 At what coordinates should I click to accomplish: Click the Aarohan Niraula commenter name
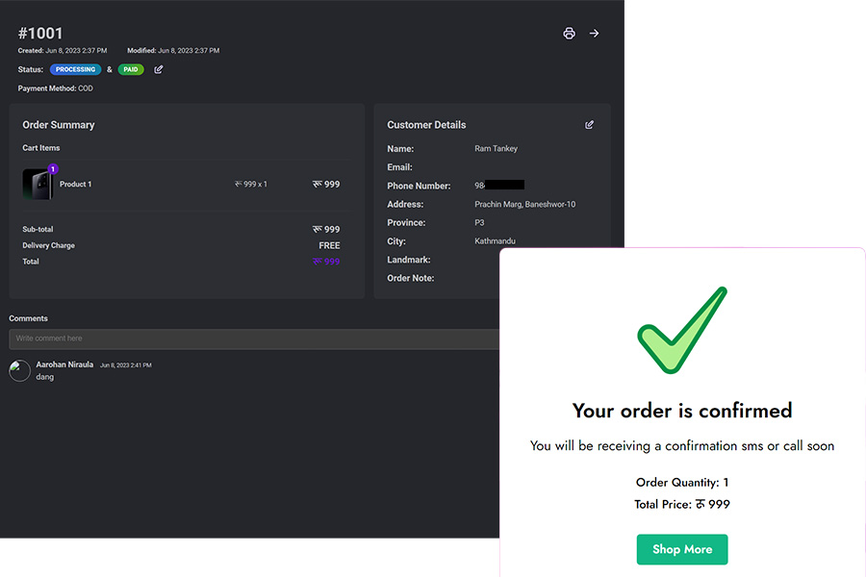click(x=64, y=364)
